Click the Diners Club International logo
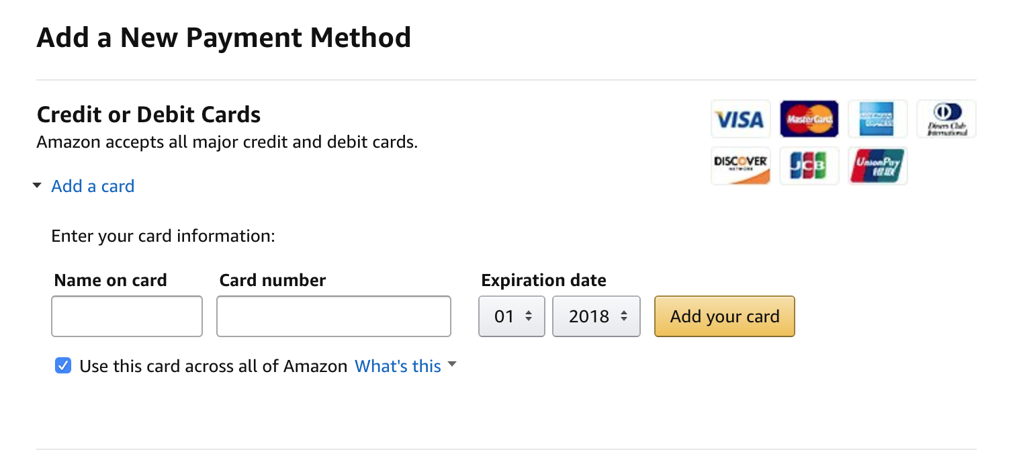 pyautogui.click(x=946, y=120)
